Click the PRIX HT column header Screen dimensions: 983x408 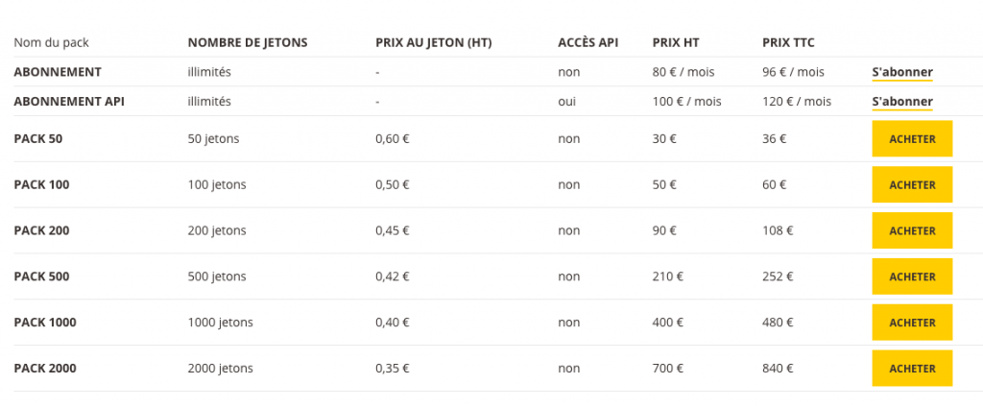[676, 42]
